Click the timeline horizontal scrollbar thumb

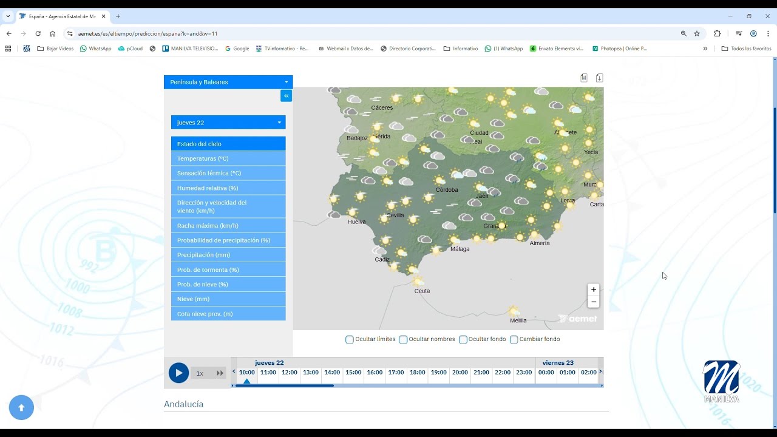click(x=284, y=385)
